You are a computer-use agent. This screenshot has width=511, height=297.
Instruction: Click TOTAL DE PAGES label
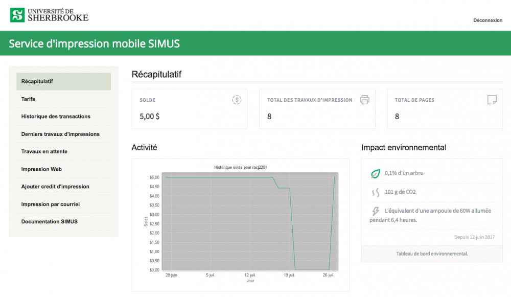point(414,100)
